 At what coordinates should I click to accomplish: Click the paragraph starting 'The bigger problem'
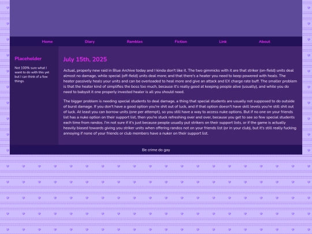[180, 117]
